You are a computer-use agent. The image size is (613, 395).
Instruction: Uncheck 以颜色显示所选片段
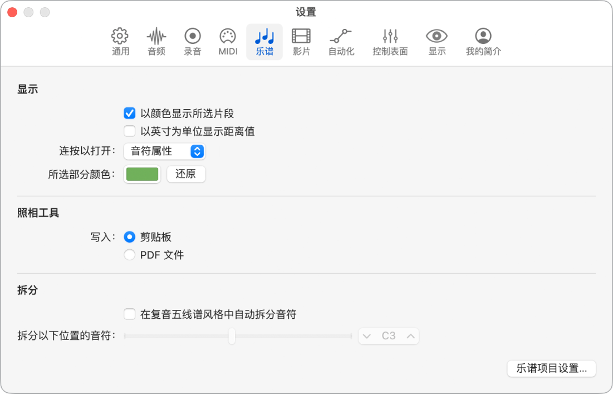point(129,113)
